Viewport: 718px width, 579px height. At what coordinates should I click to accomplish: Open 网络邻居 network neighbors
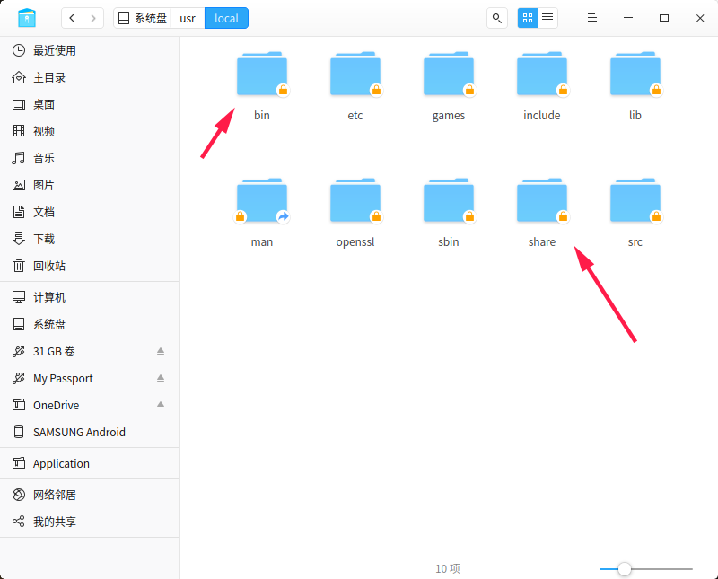[x=90, y=495]
